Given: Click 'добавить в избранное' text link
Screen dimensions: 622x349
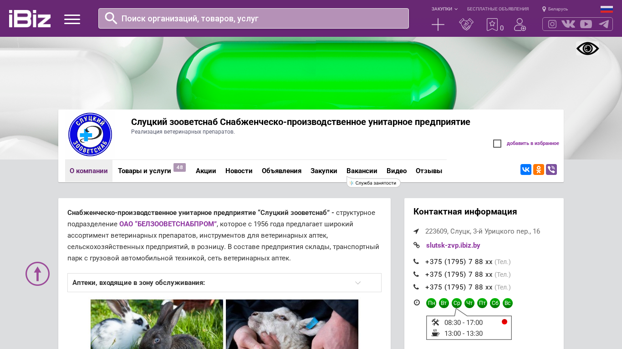Looking at the screenshot, I should 533,144.
